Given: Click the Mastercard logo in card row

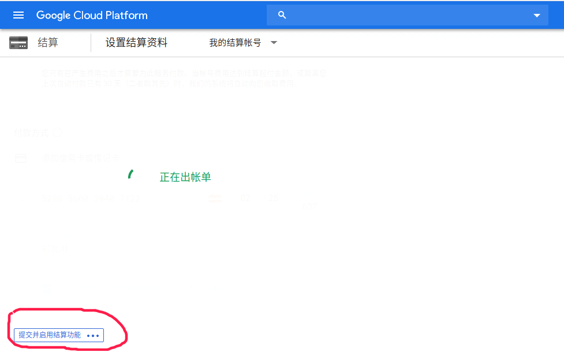Looking at the screenshot, I should [x=215, y=199].
